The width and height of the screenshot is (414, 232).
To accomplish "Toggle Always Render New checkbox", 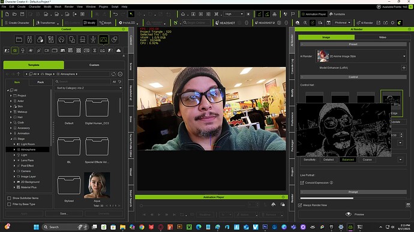I will pos(300,205).
